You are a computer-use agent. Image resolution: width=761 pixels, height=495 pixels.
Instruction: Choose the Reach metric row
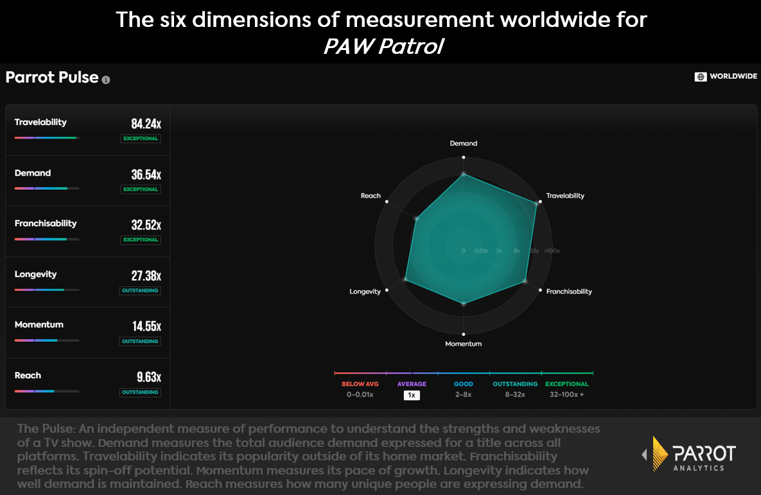[x=88, y=383]
